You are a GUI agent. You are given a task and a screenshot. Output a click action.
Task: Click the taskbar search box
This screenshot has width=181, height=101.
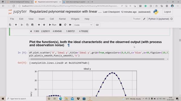[x=26, y=99]
